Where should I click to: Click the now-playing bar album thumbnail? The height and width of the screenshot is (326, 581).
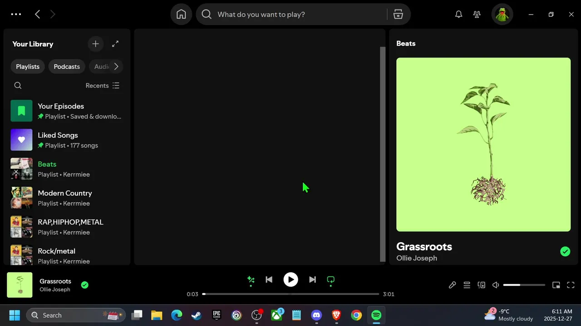(x=20, y=285)
